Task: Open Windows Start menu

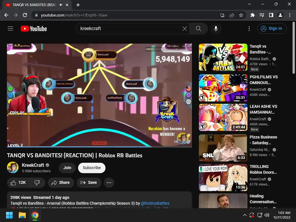Action: click(9, 215)
